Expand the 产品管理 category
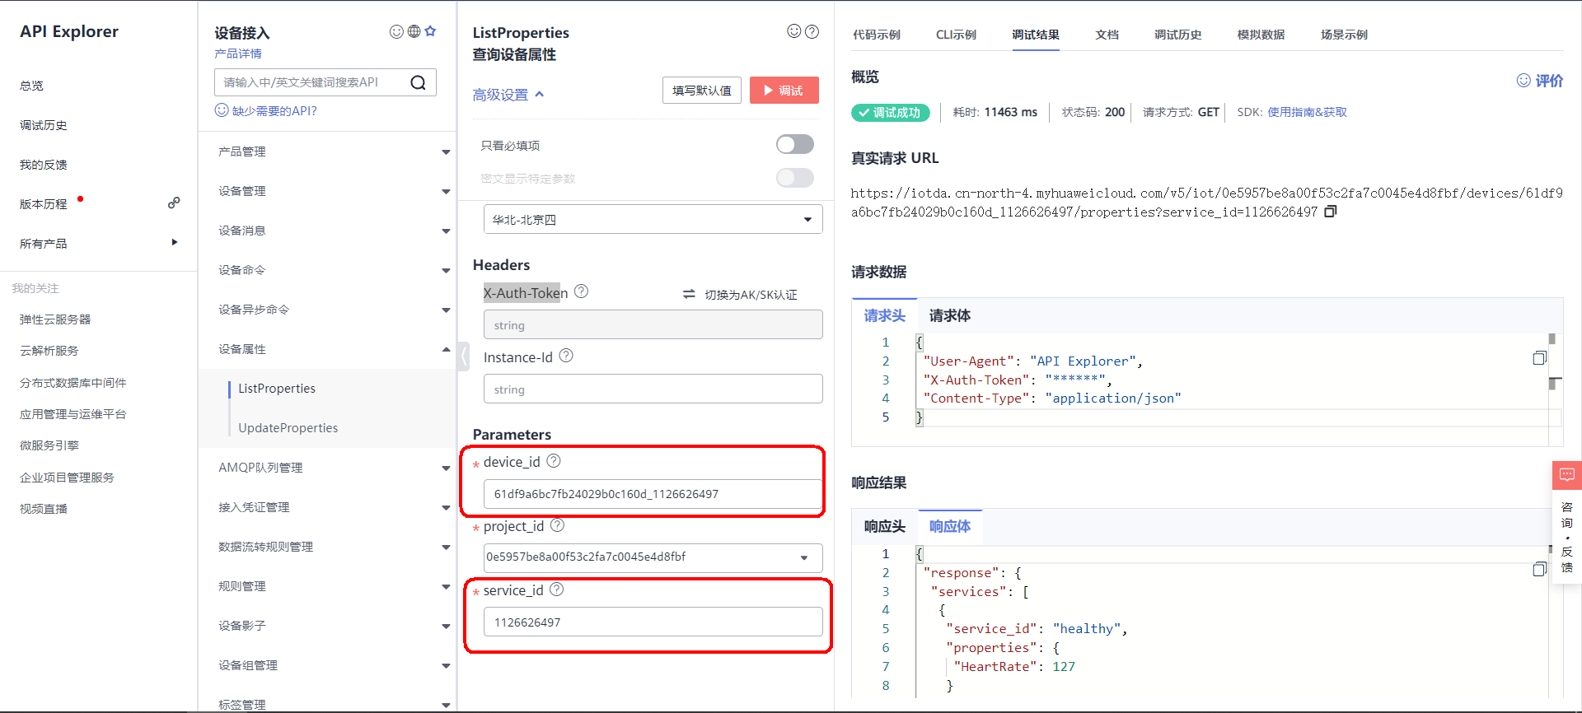The width and height of the screenshot is (1582, 713). pos(446,152)
